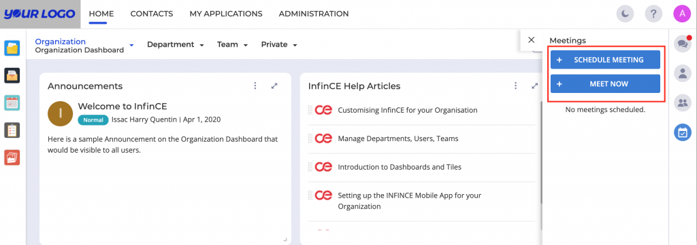Open the groups people icon in right sidebar
Screen dimensions: 697x245
point(683,102)
